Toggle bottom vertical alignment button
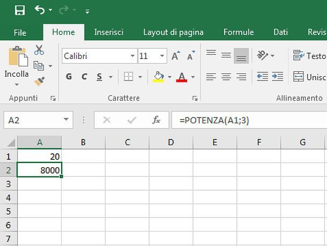This screenshot has width=327, height=246. coord(241,56)
